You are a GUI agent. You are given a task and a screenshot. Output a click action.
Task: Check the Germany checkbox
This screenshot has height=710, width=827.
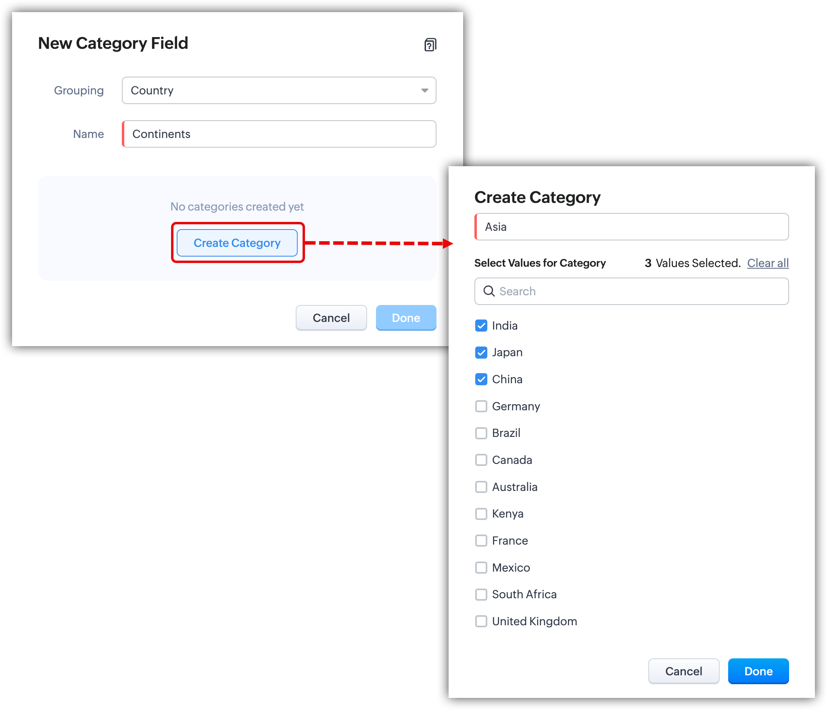(481, 406)
